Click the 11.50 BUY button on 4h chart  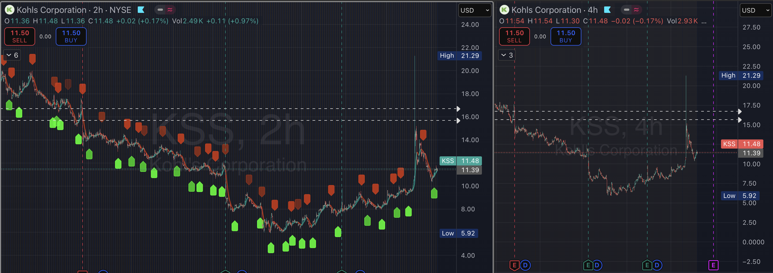(566, 36)
